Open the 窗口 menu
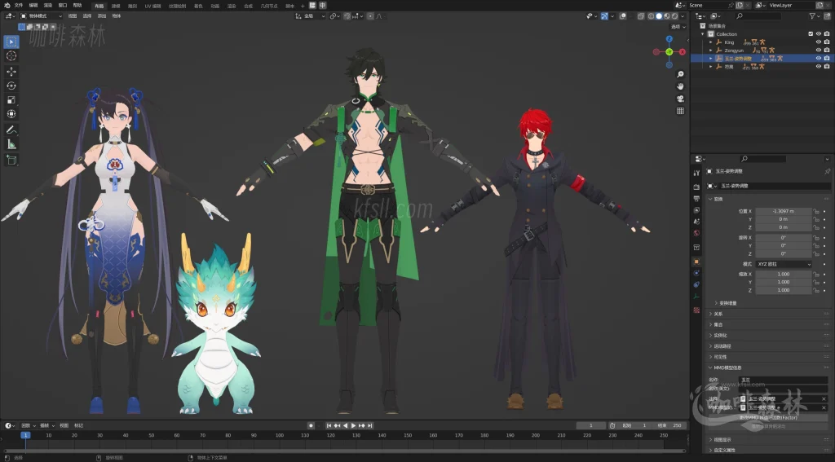This screenshot has height=462, width=835. pyautogui.click(x=62, y=6)
